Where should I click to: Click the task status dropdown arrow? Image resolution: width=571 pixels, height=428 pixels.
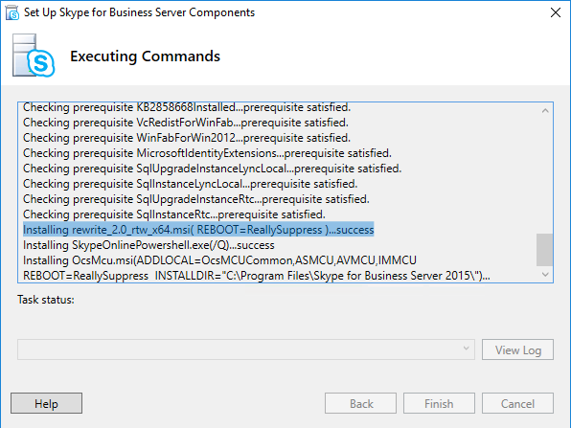pyautogui.click(x=466, y=349)
